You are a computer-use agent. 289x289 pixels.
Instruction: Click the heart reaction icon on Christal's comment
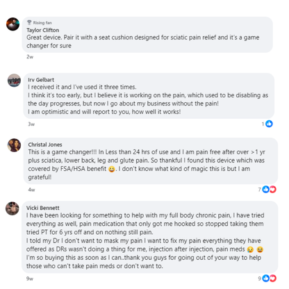tap(273, 190)
